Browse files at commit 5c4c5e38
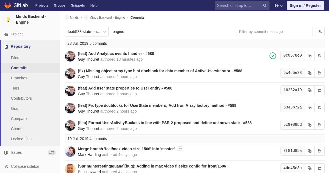The image size is (329, 173). [x=319, y=73]
